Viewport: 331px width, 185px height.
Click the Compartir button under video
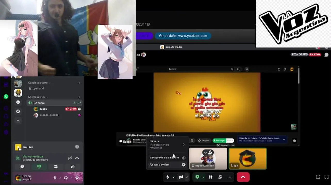204,141
